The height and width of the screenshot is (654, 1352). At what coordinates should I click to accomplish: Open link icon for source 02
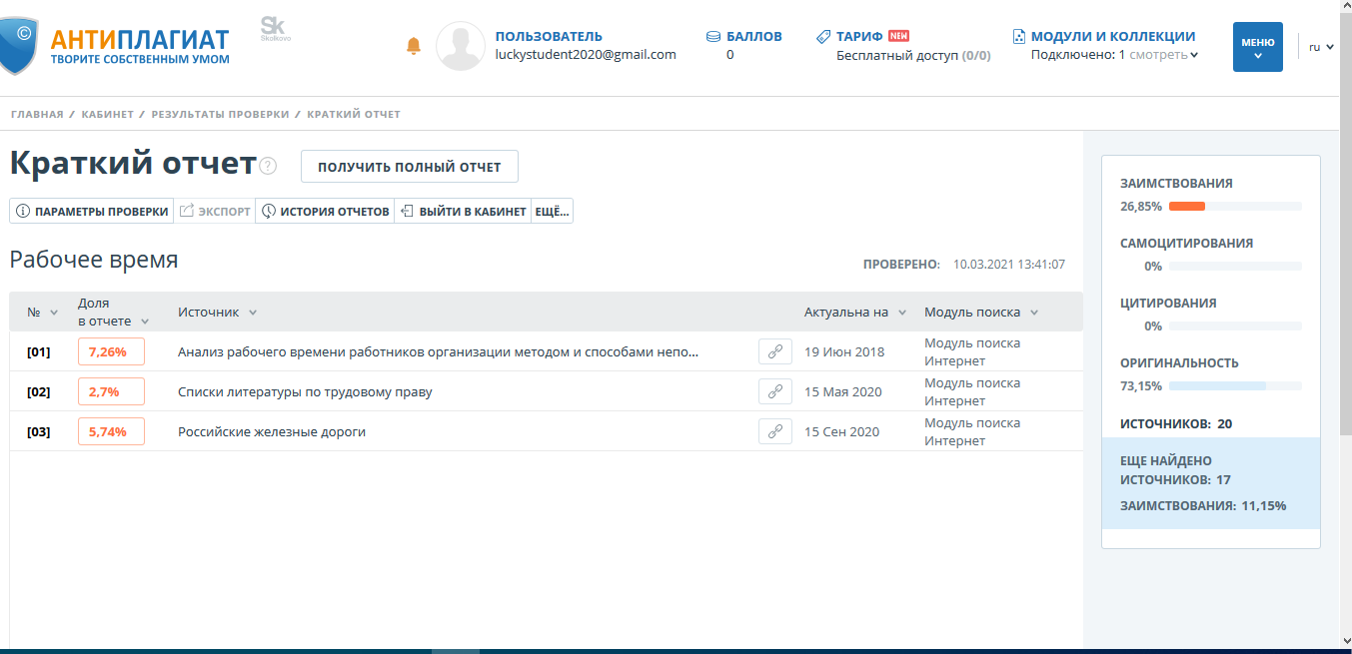(x=774, y=391)
